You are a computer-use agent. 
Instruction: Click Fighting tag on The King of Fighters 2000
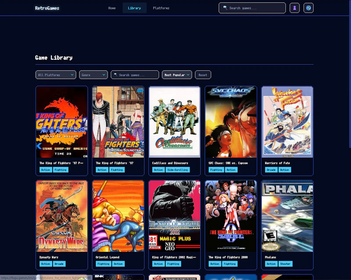(229, 264)
